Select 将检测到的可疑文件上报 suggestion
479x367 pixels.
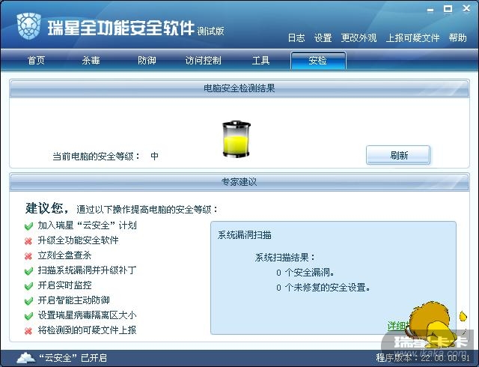click(87, 330)
